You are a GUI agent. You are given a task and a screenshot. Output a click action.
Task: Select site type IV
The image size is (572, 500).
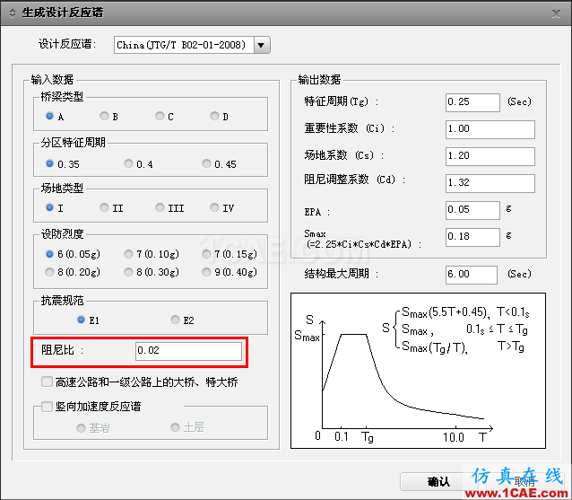(214, 208)
